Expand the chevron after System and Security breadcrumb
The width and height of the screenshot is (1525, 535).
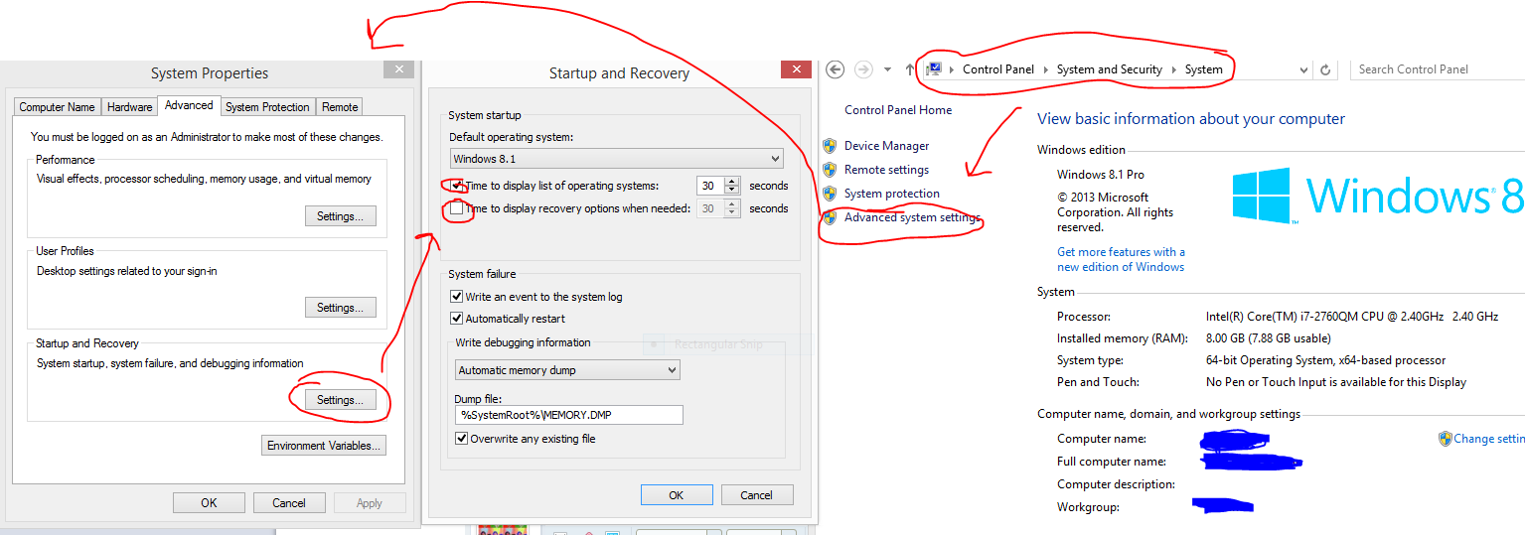[x=1173, y=69]
